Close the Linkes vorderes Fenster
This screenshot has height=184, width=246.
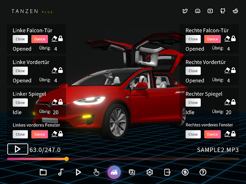[x=20, y=134]
